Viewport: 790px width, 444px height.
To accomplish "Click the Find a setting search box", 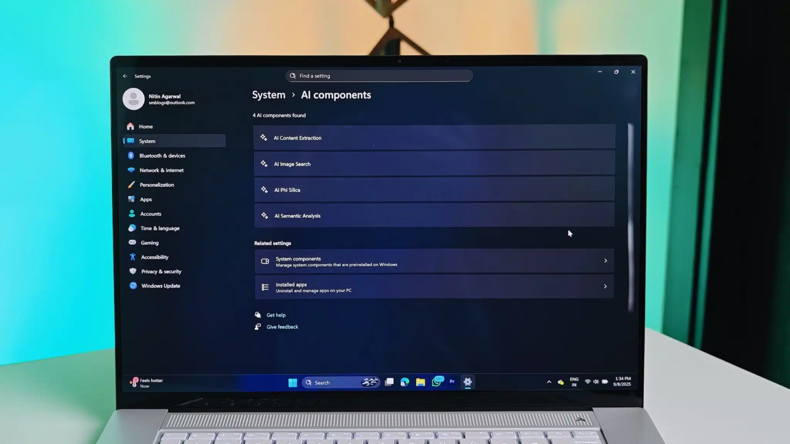I will 380,76.
